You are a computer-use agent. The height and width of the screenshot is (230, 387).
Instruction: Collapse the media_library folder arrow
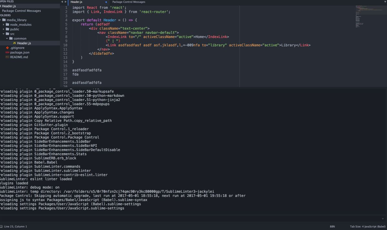[x=1, y=20]
